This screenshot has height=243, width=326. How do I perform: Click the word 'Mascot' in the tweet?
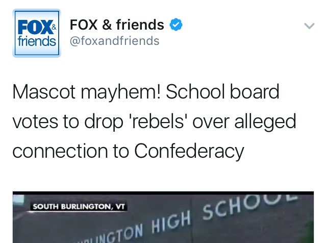click(44, 92)
